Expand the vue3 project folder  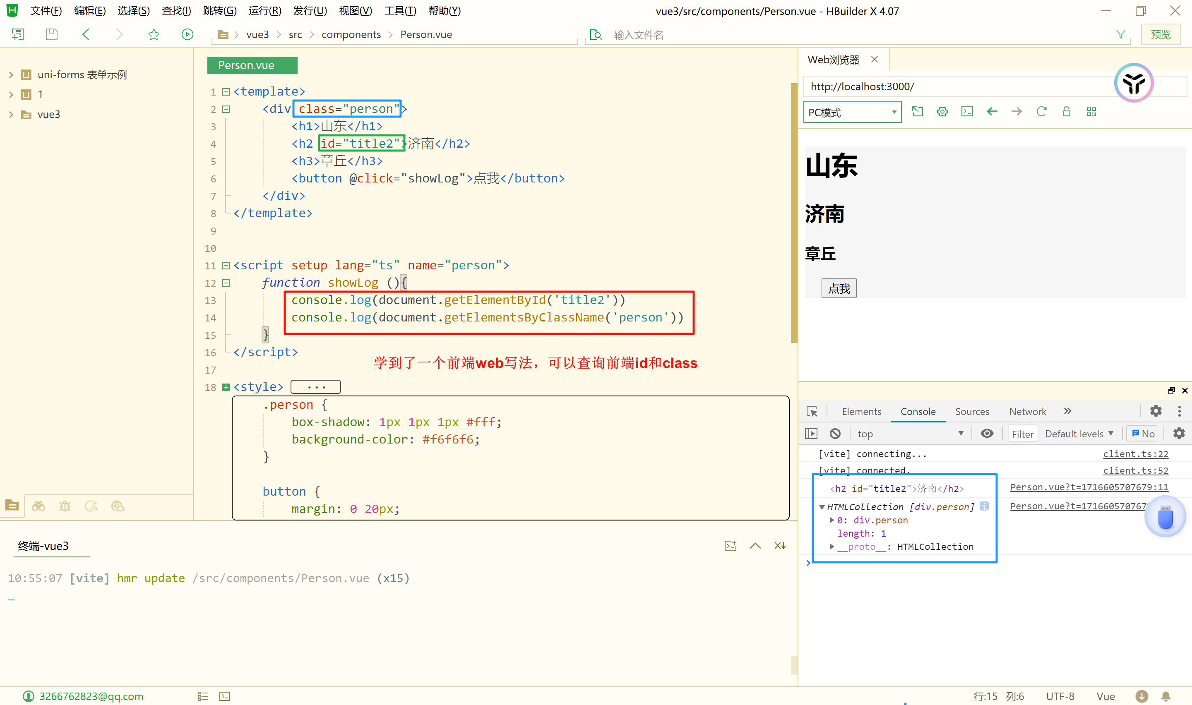[11, 115]
